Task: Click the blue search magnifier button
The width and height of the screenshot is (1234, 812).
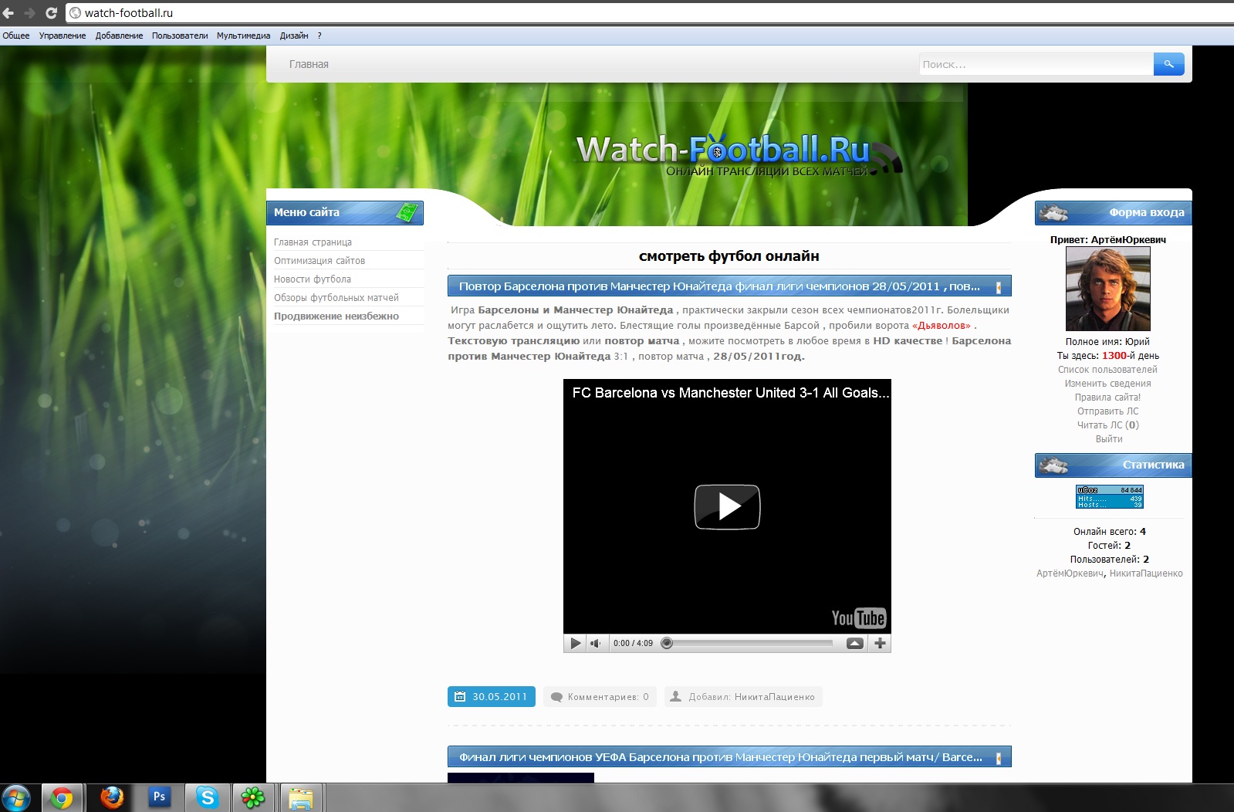Action: (1168, 64)
